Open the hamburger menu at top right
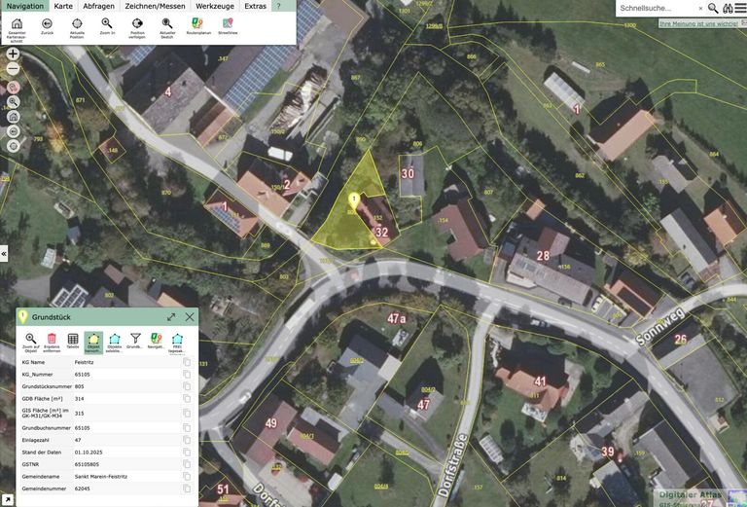The height and width of the screenshot is (507, 747). (740, 8)
